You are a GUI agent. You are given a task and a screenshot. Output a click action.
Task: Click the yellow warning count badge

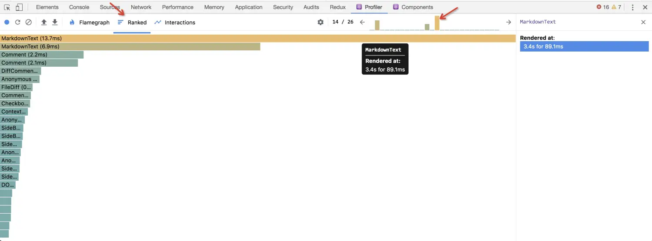click(616, 7)
